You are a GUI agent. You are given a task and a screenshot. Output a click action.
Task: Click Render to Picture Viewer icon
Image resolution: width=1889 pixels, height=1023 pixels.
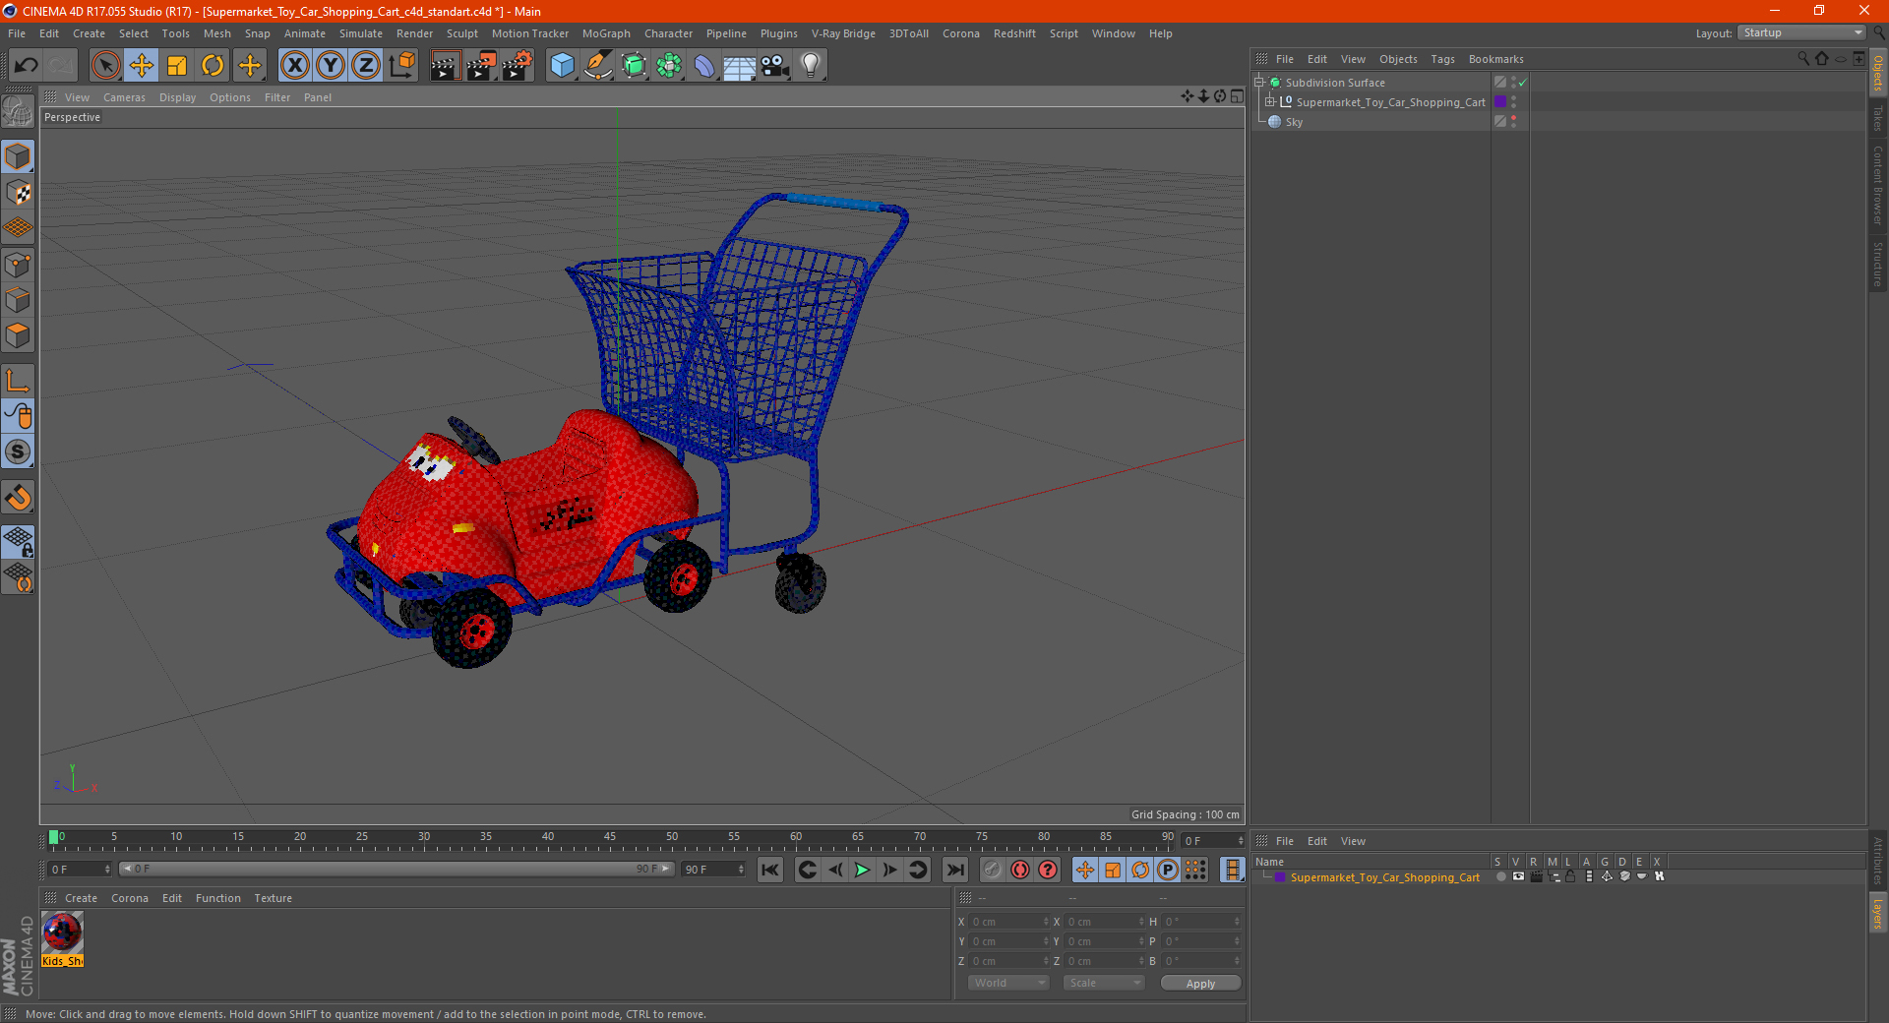481,66
